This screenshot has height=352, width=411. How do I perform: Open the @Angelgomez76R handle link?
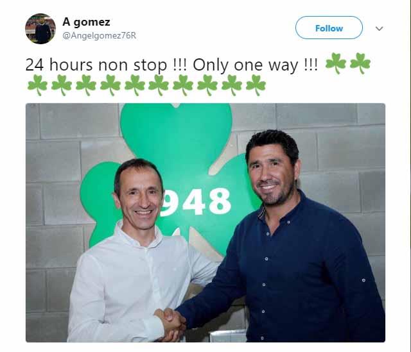99,35
